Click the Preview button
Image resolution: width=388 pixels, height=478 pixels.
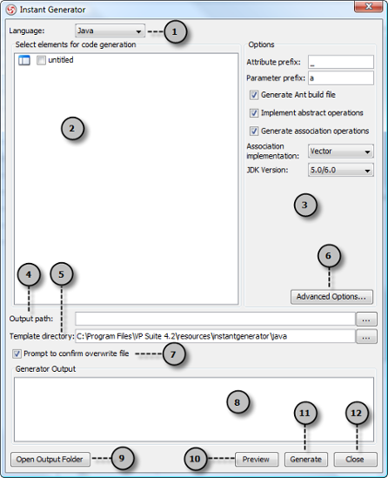click(x=257, y=459)
